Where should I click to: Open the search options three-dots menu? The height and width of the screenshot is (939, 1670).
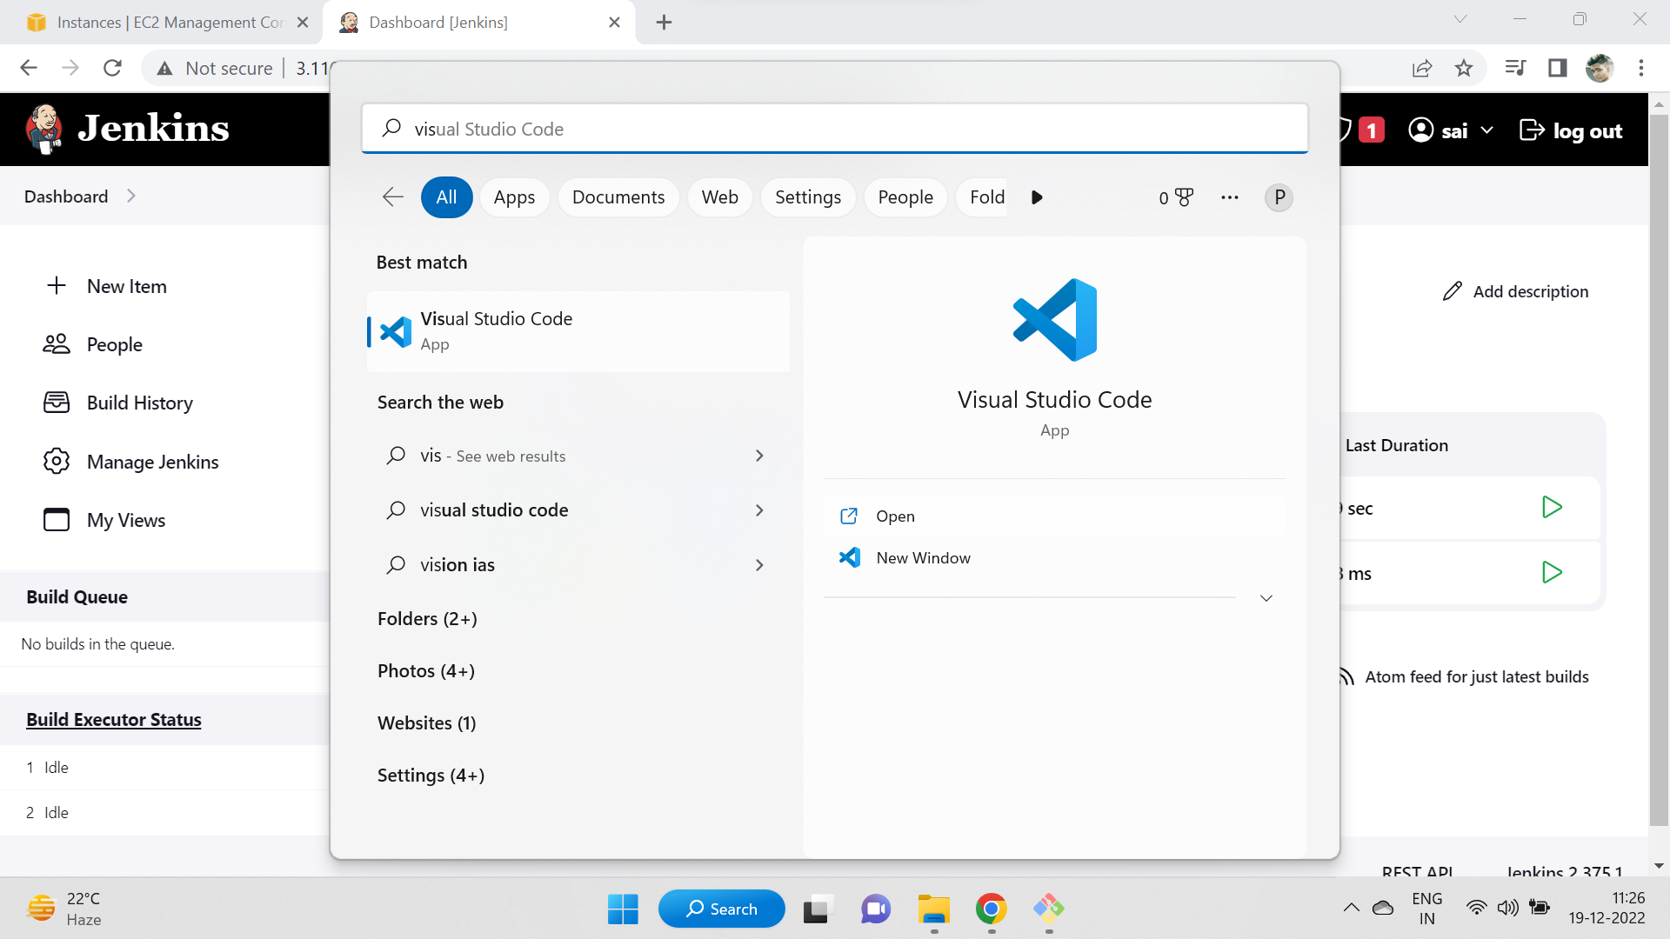(1229, 197)
